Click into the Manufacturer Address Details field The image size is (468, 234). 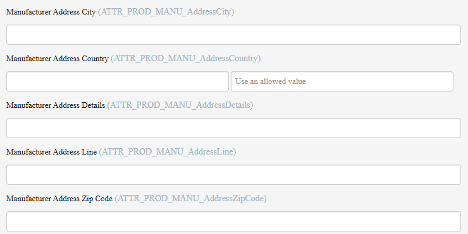click(x=233, y=128)
